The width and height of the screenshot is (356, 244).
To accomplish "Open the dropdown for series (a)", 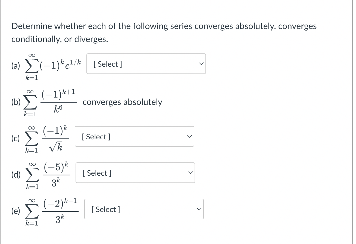I will [146, 64].
